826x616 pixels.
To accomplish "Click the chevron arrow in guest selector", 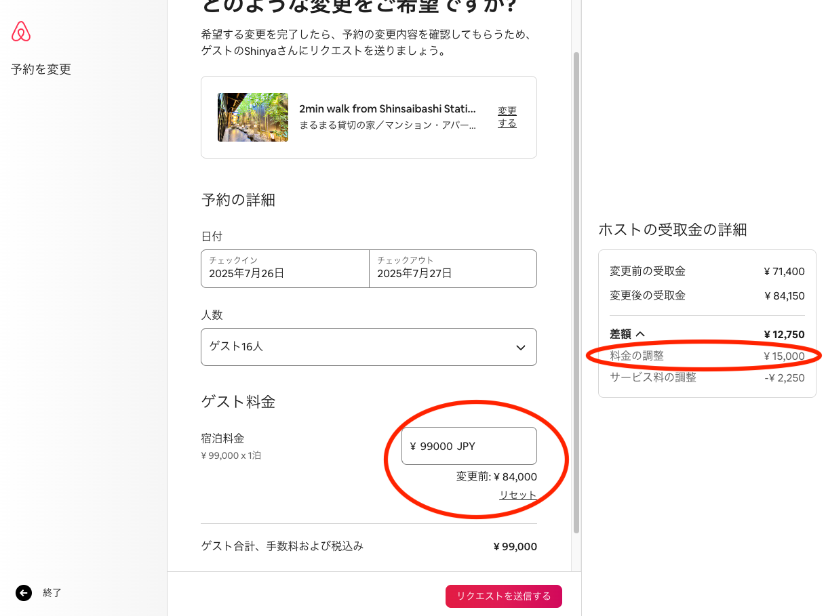I will (x=521, y=348).
